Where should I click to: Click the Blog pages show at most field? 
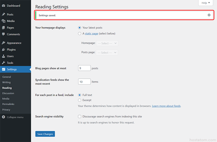tap(84, 68)
